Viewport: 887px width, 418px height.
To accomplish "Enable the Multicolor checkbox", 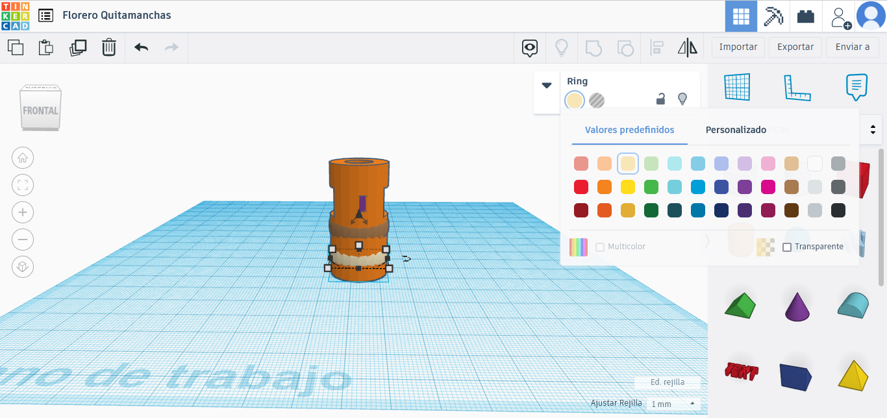I will [600, 247].
